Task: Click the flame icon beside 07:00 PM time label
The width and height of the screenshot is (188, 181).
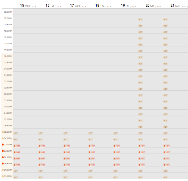Action: (3, 144)
